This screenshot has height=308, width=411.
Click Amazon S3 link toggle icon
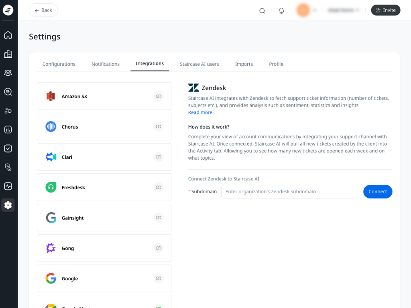(x=159, y=96)
